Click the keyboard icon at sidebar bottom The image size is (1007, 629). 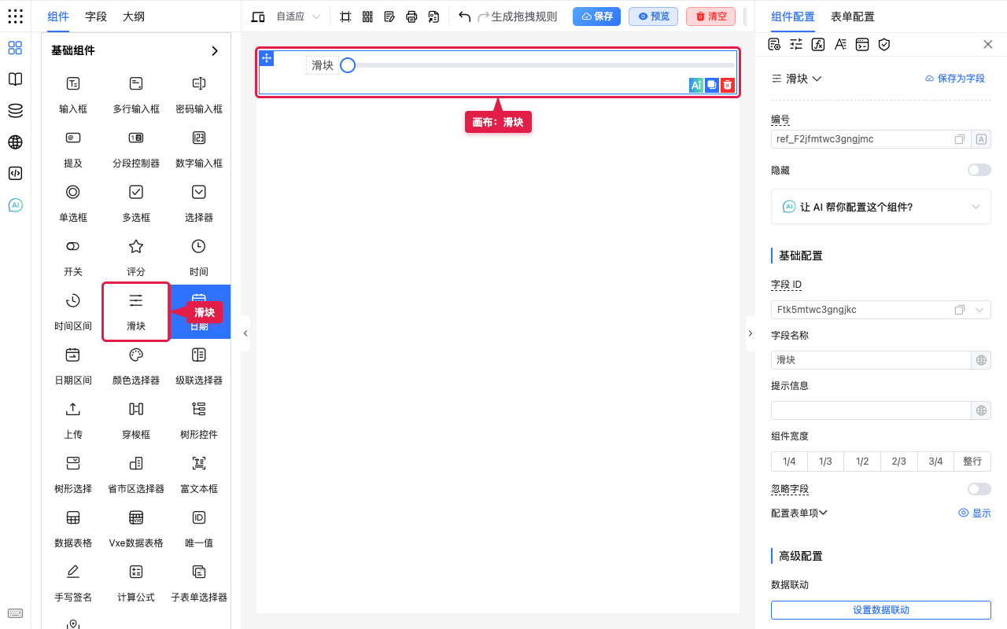[15, 613]
